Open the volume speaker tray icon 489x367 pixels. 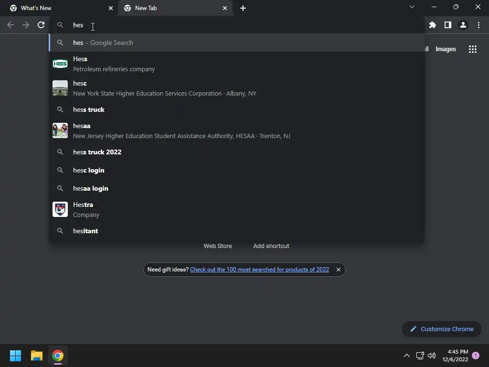click(x=432, y=356)
